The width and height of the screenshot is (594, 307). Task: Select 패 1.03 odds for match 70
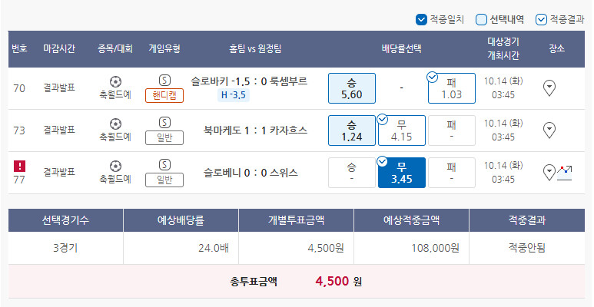tap(451, 88)
